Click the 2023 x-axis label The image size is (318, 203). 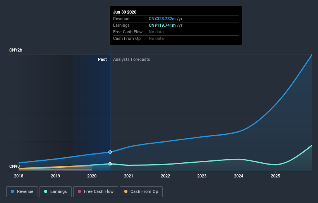coord(202,176)
